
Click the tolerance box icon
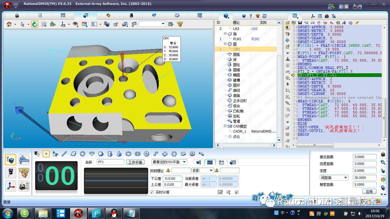click(24, 173)
